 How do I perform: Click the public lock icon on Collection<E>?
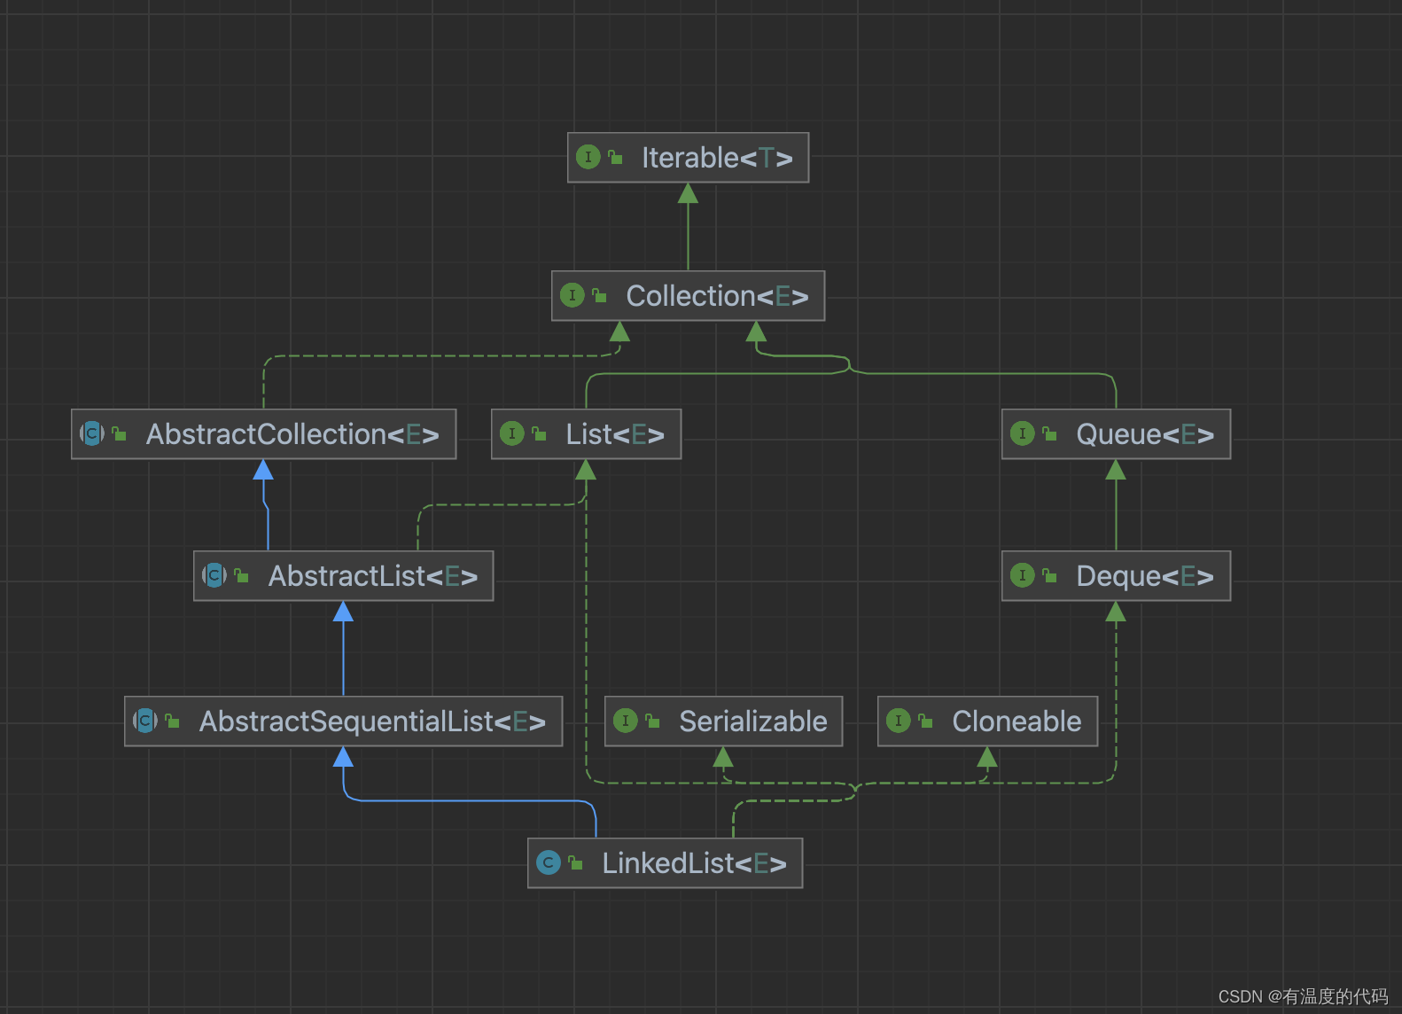click(599, 295)
